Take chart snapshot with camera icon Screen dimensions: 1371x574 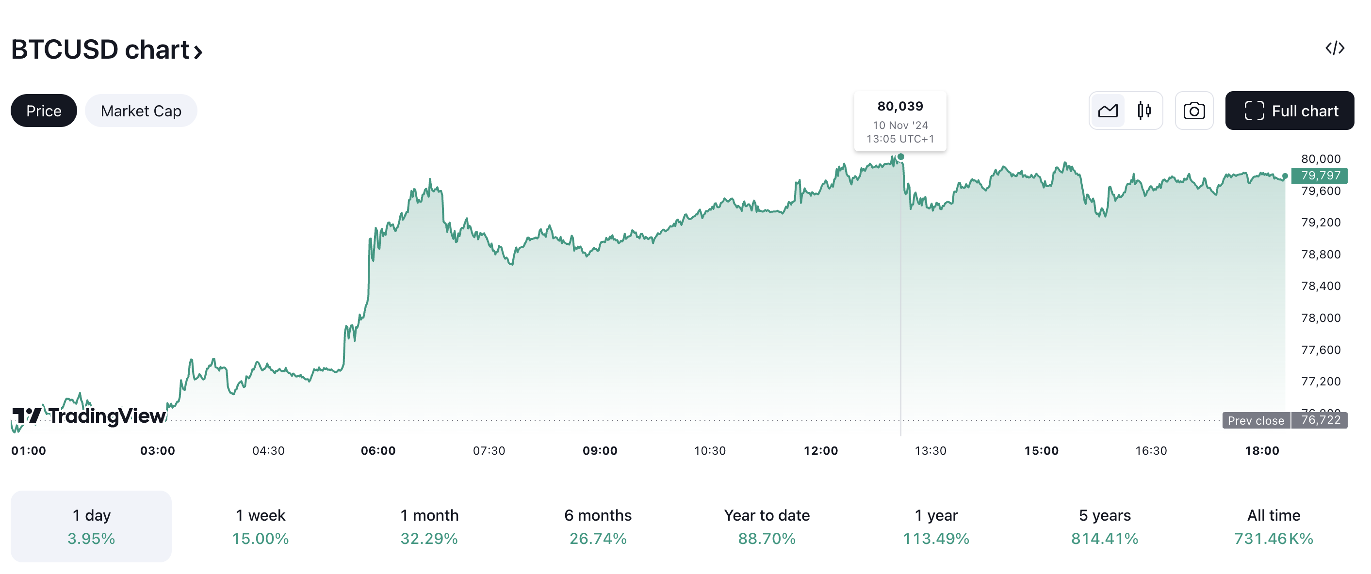point(1194,111)
